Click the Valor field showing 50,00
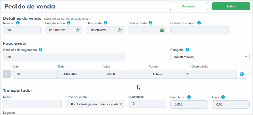The height and width of the screenshot is (115, 253). click(125, 74)
